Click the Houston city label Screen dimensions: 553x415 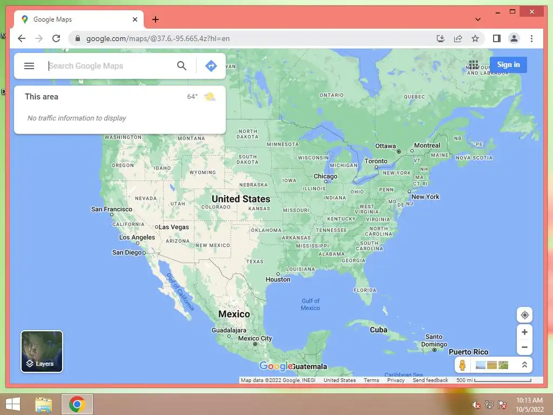[278, 279]
